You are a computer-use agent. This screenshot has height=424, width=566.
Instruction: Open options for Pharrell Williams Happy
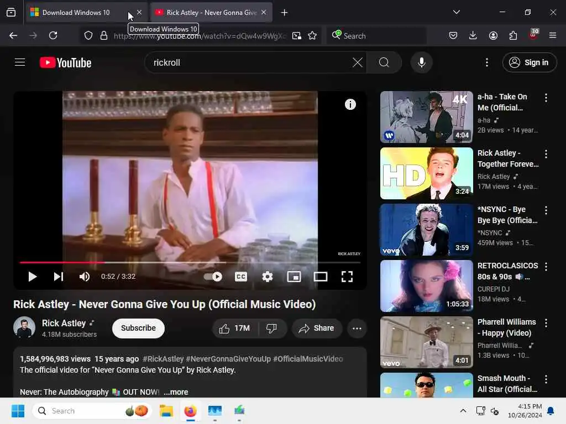546,322
